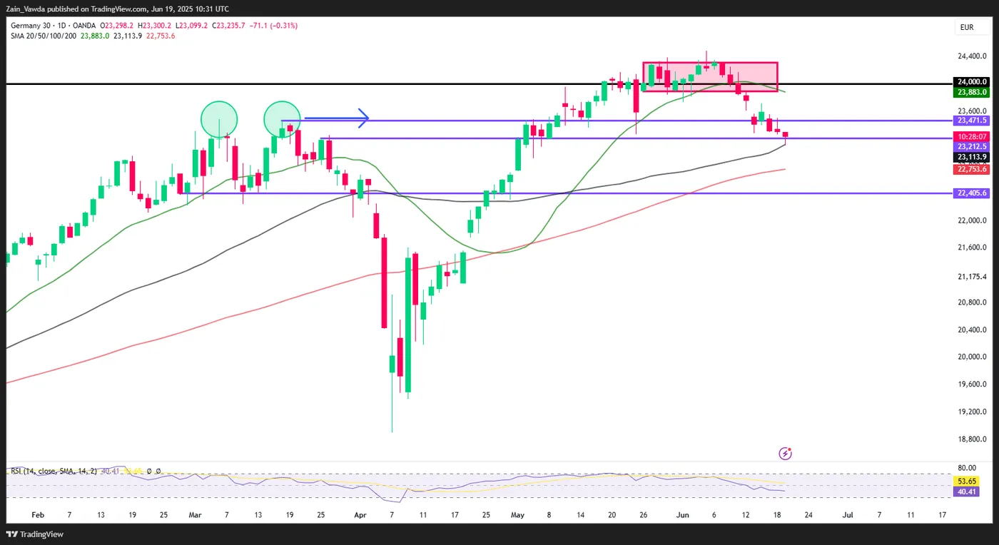Viewport: 999px width, 545px height.
Task: Click the 18,800.0 price scale tick
Action: click(x=973, y=439)
